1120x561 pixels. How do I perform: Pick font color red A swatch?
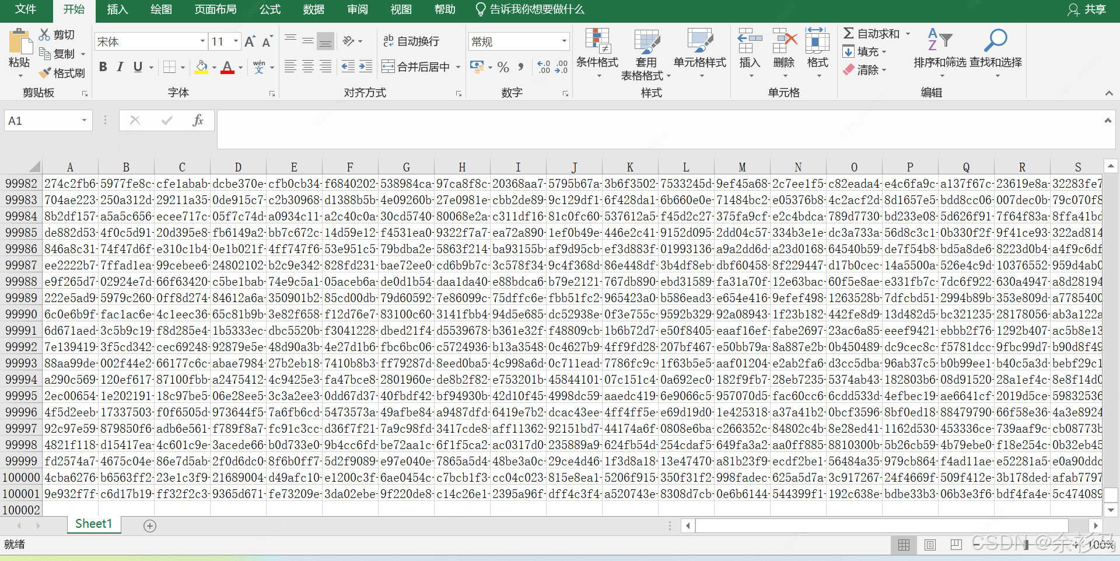(228, 67)
